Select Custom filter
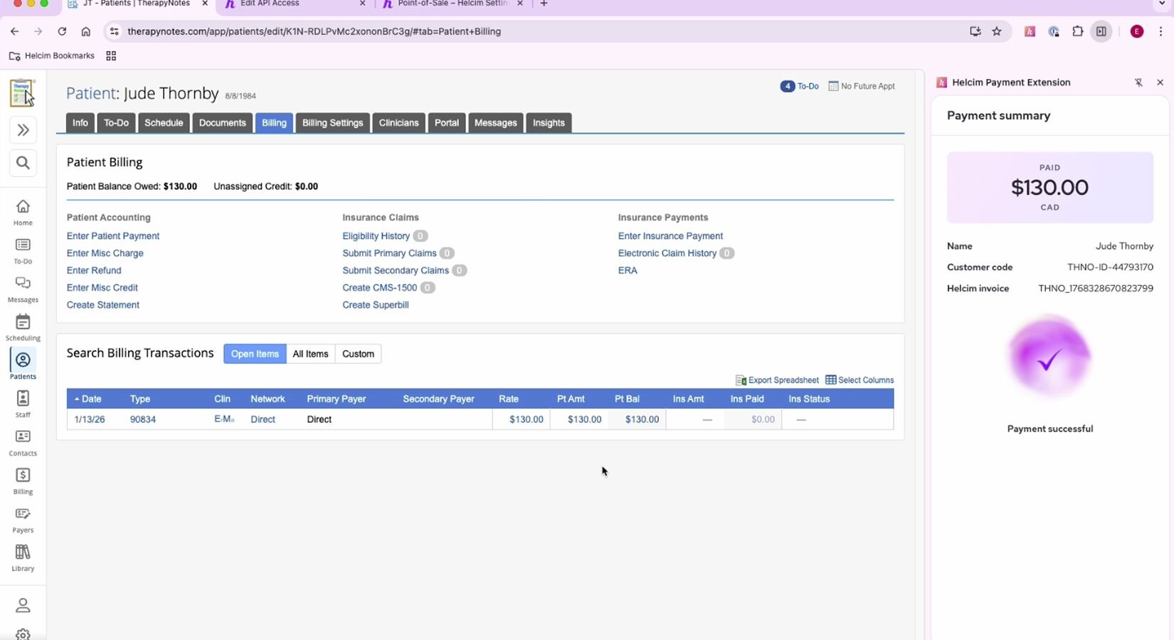1174x640 pixels. pos(358,354)
